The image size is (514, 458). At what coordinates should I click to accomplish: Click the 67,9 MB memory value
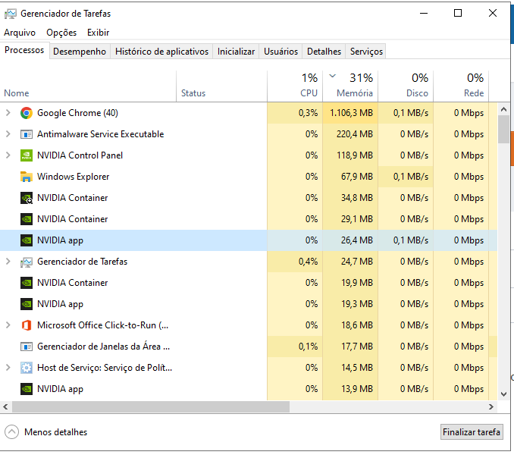[356, 177]
